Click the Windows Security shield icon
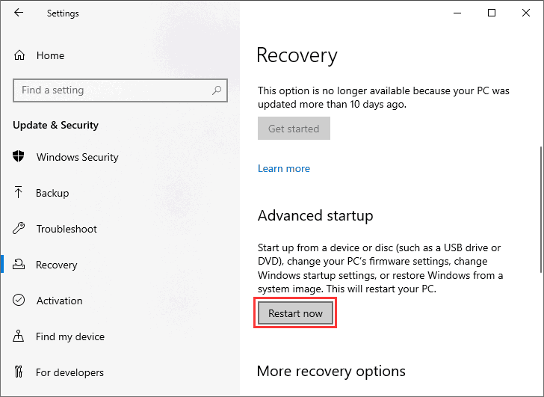The width and height of the screenshot is (544, 397). click(19, 157)
